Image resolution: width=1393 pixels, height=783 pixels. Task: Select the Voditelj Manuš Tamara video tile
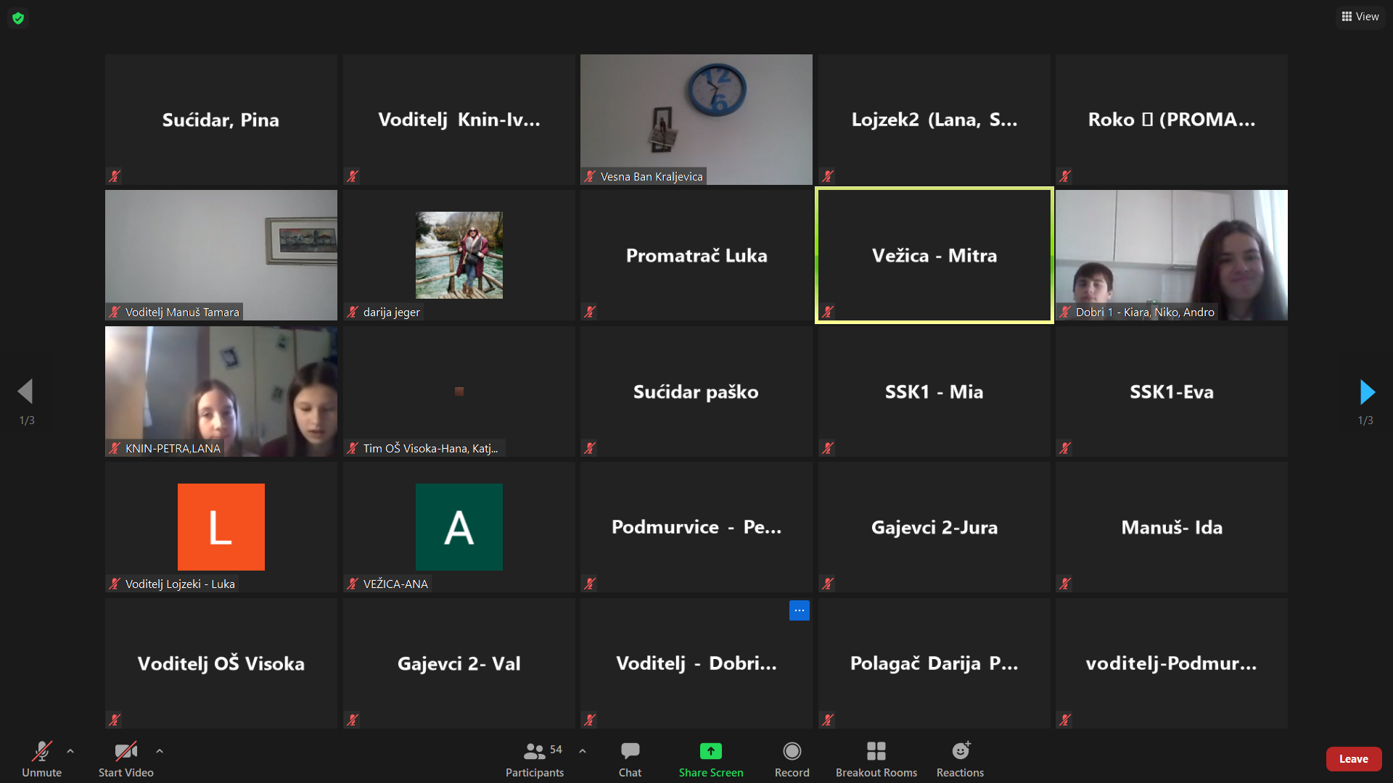coord(221,255)
